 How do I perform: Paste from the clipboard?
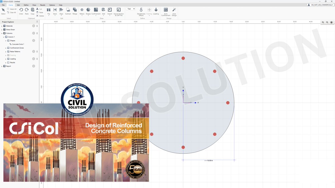pyautogui.click(x=40, y=13)
